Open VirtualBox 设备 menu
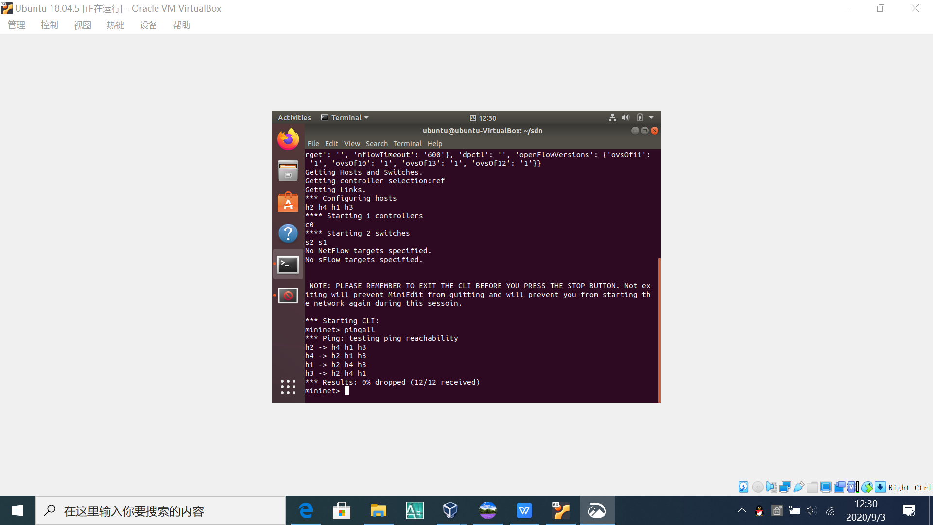The width and height of the screenshot is (933, 525). click(x=148, y=25)
